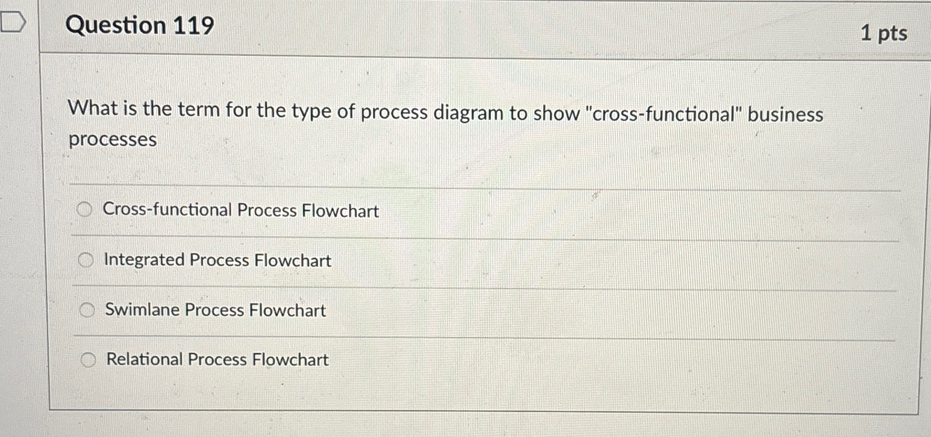Click the gray header bar of Question 119

pos(498,27)
